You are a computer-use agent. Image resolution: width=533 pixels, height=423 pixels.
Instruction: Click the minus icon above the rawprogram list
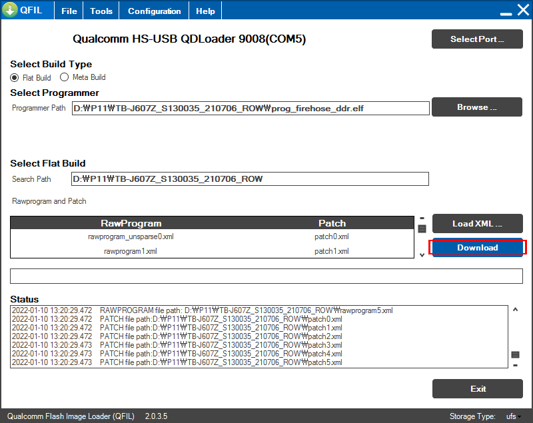pyautogui.click(x=422, y=218)
